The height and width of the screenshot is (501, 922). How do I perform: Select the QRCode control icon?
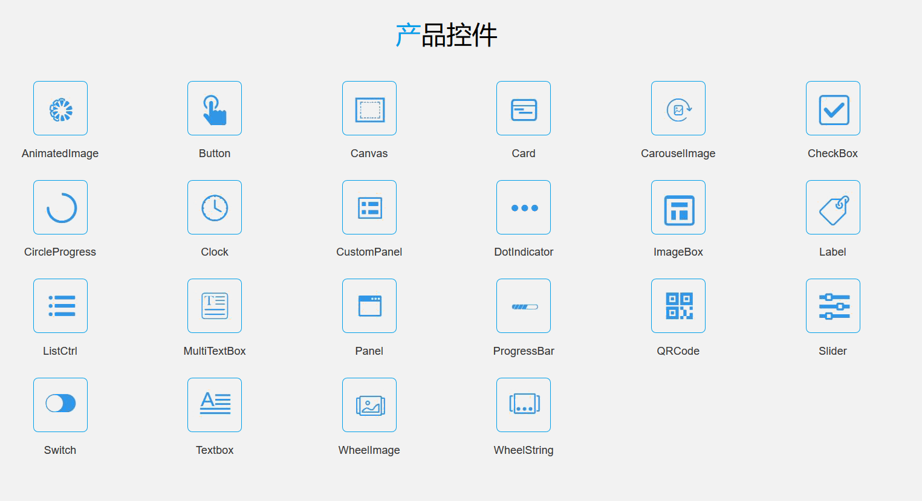click(678, 306)
